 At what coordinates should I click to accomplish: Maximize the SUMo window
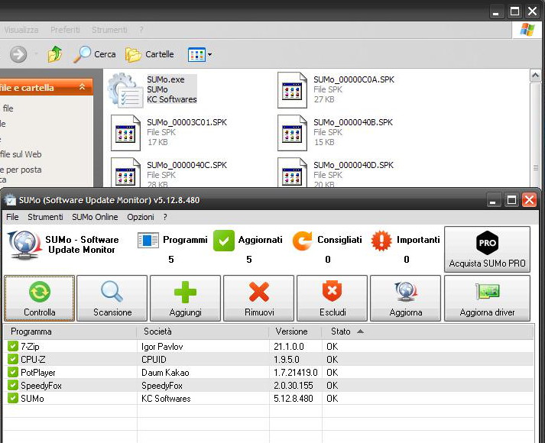pos(511,200)
